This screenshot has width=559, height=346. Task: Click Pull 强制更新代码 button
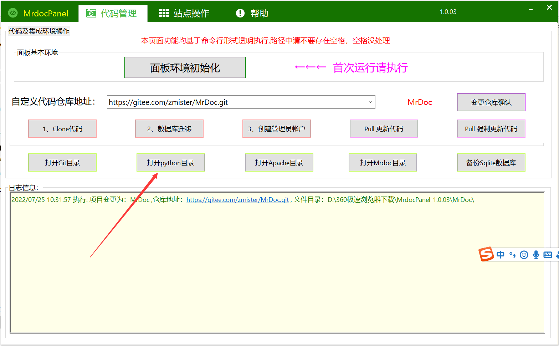tap(491, 129)
